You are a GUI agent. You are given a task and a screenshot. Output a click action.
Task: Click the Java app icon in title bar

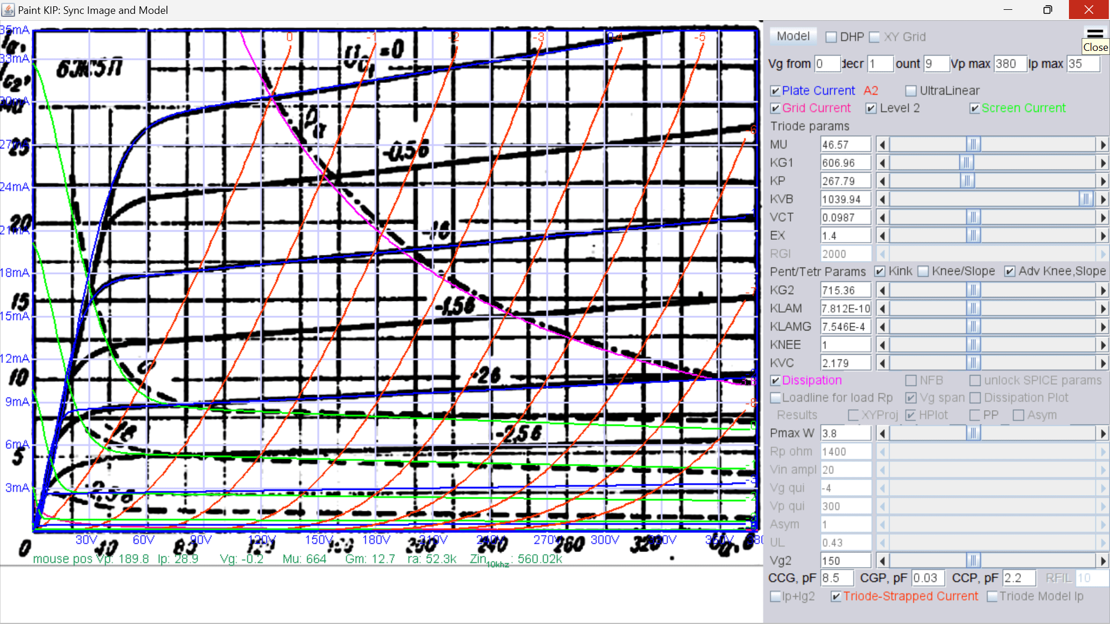8,10
